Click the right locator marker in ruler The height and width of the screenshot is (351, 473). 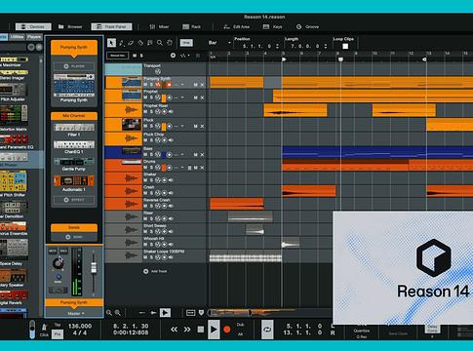[424, 59]
